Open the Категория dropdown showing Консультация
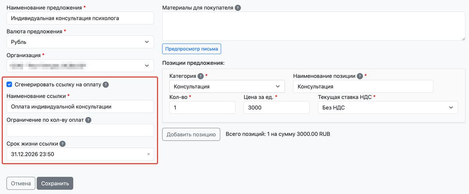Viewport: 469px width, 194px height. click(x=227, y=86)
